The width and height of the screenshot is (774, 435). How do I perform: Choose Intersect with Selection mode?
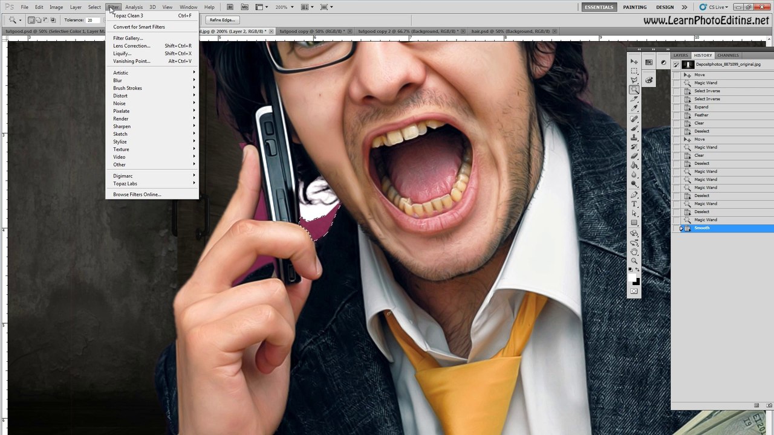[x=52, y=20]
